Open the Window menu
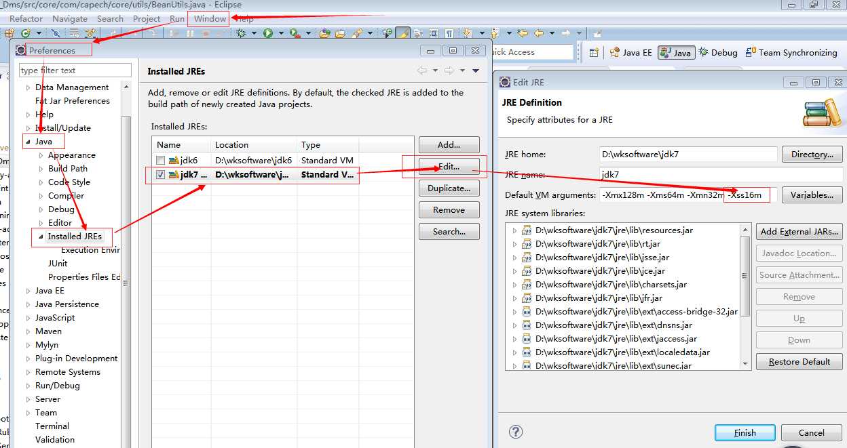 pos(210,18)
